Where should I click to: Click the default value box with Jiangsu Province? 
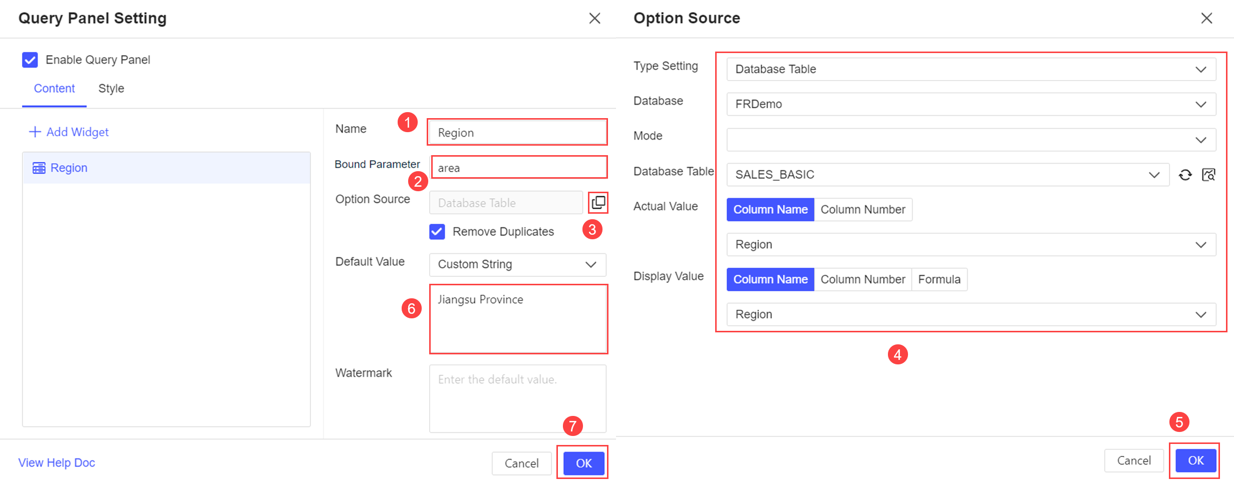[x=518, y=319]
